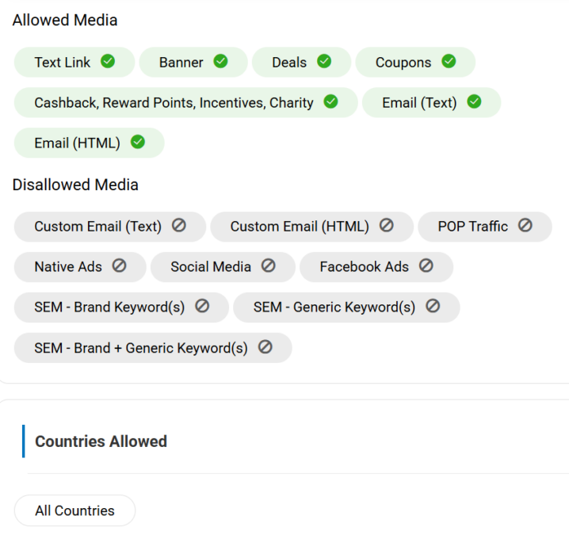
Task: Click the Countries Allowed section heading
Action: tap(101, 441)
